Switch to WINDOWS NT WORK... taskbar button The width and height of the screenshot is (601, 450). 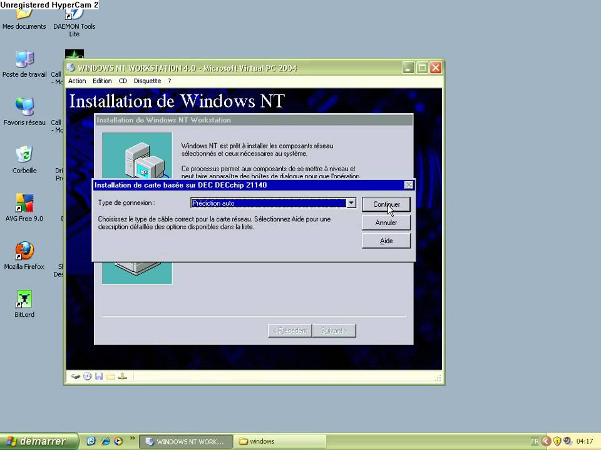pyautogui.click(x=185, y=441)
